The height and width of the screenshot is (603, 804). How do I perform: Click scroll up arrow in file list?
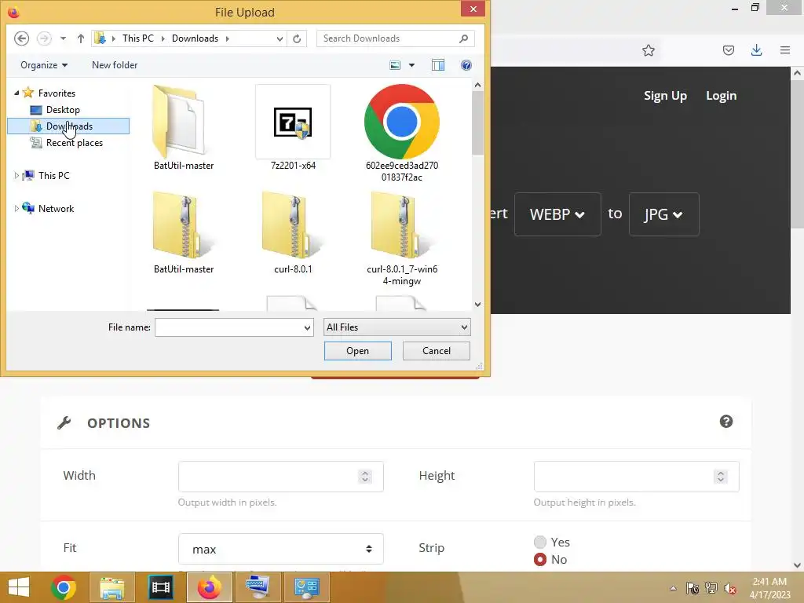pyautogui.click(x=477, y=85)
